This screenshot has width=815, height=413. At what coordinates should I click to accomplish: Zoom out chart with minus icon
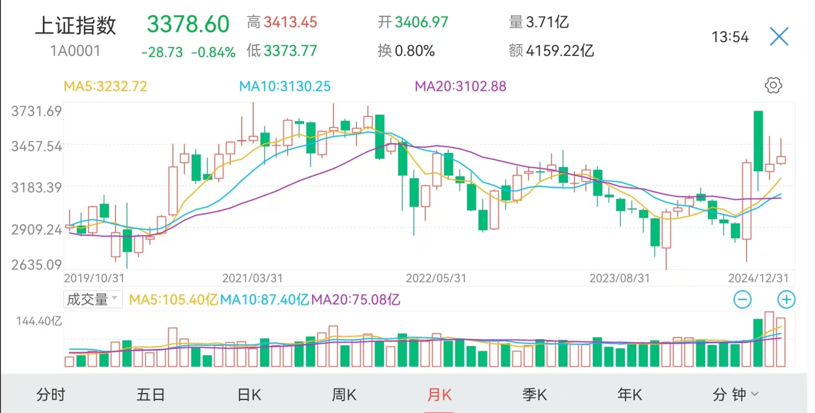tap(742, 300)
